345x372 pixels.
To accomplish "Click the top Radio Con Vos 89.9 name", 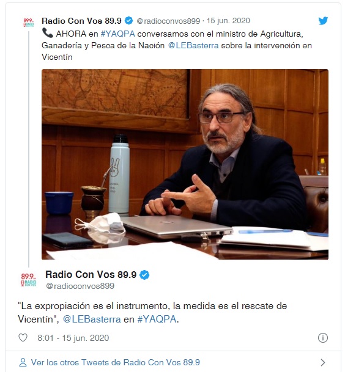I will point(81,21).
